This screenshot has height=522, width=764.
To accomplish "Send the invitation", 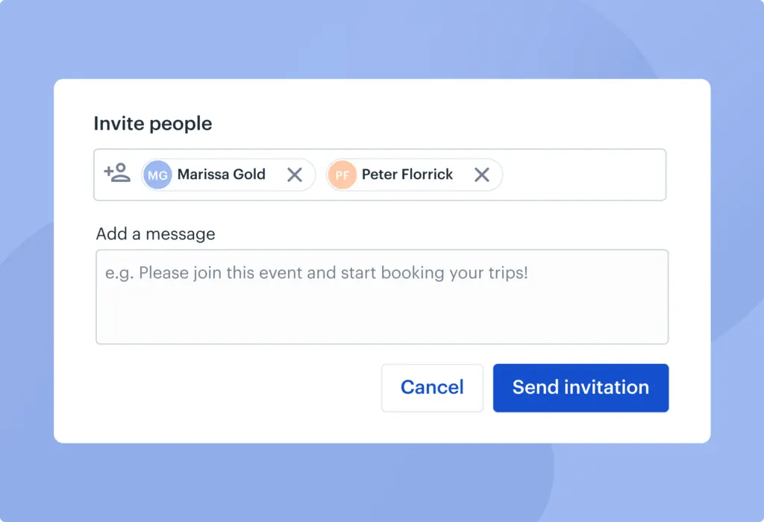I will point(580,388).
